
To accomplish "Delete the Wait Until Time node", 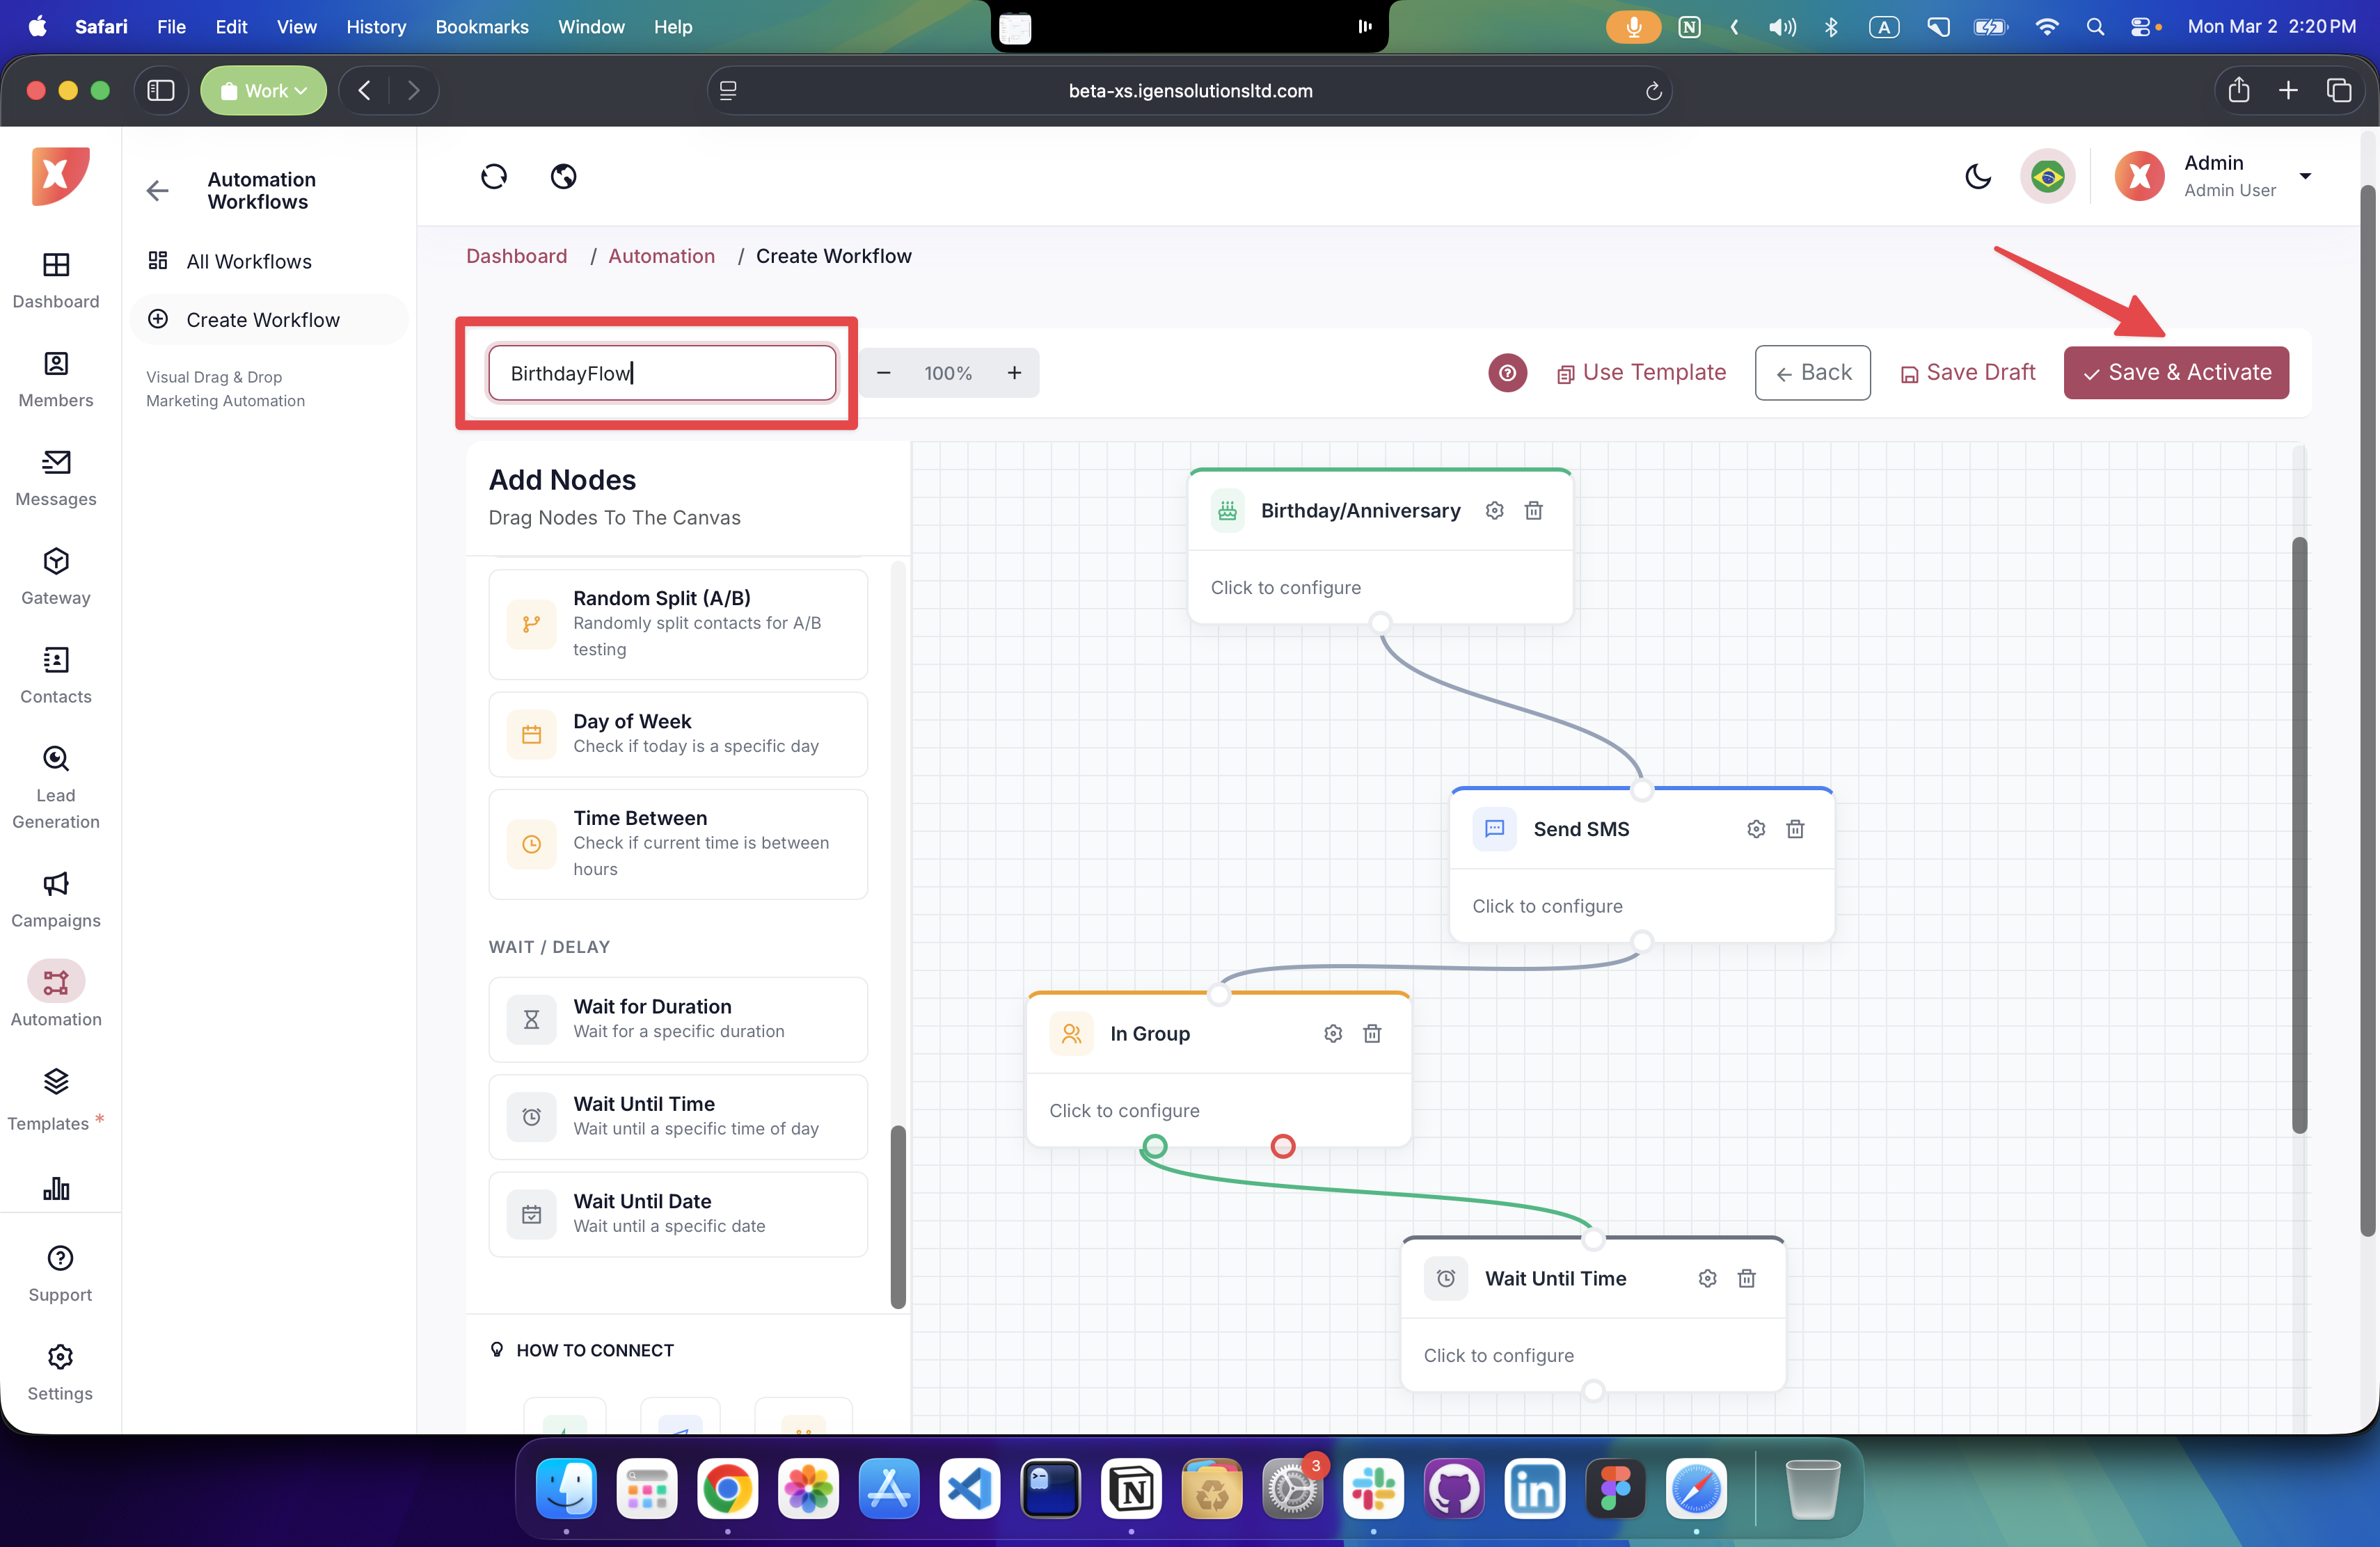I will tap(1746, 1279).
